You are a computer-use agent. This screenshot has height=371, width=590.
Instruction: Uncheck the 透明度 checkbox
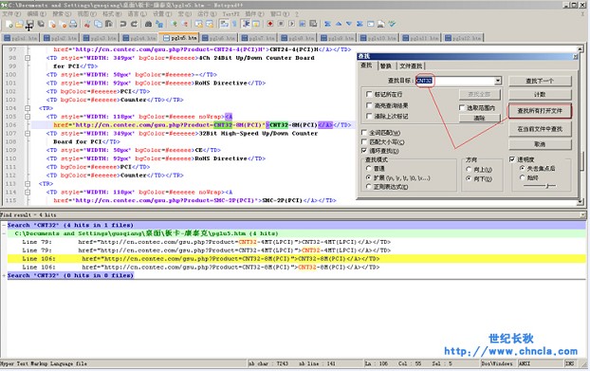click(x=511, y=159)
